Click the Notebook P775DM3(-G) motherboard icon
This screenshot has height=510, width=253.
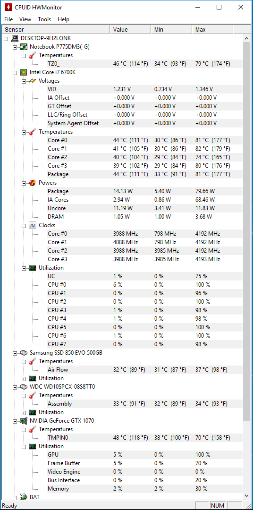point(24,47)
